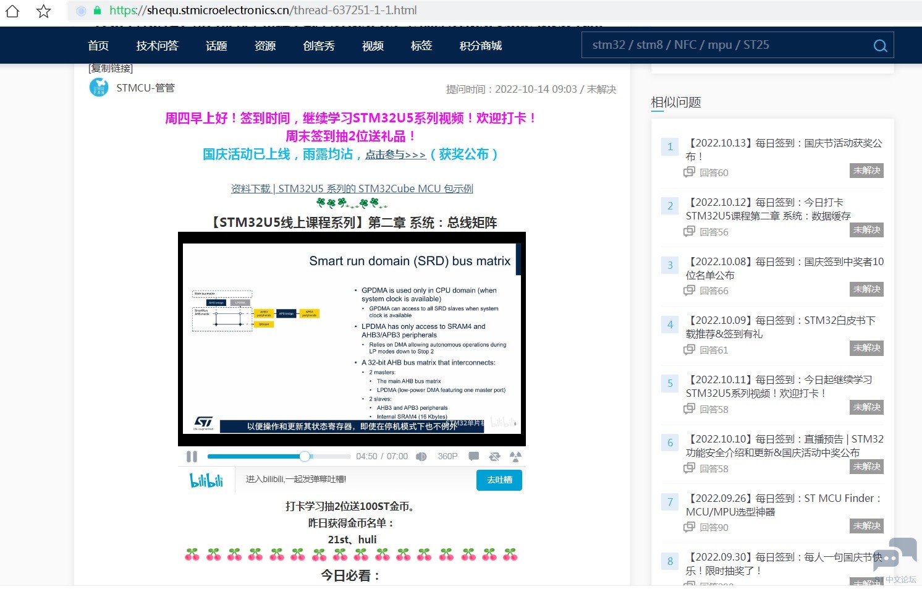922x589 pixels.
Task: Click the number 1 rank badge
Action: (x=670, y=147)
